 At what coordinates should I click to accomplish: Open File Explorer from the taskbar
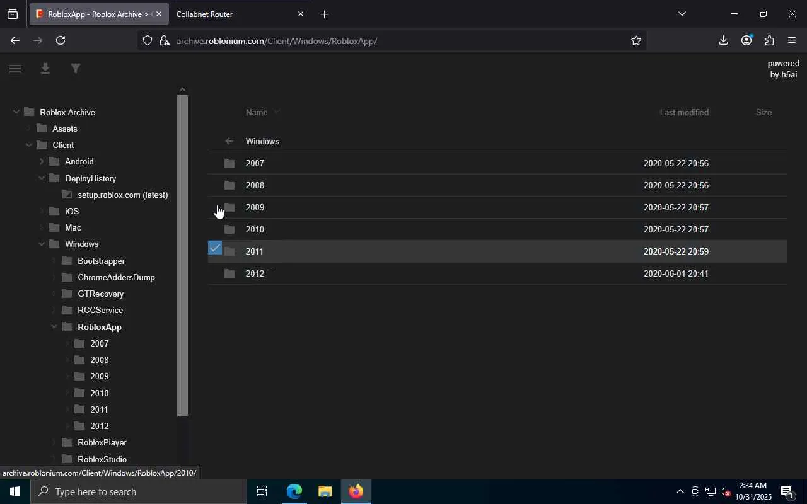tap(325, 491)
